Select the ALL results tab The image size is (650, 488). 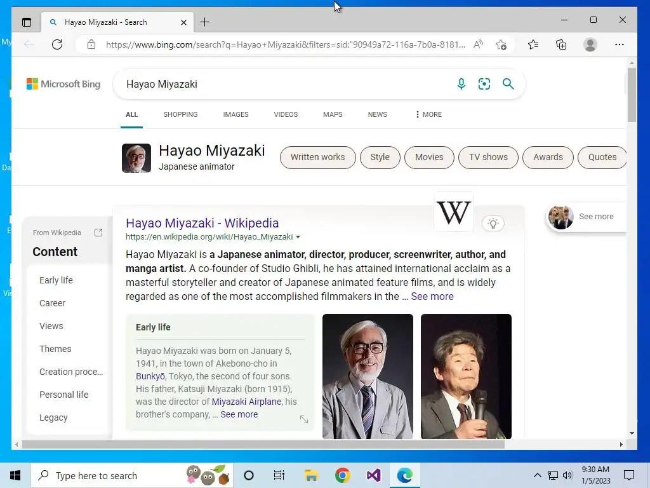click(132, 114)
